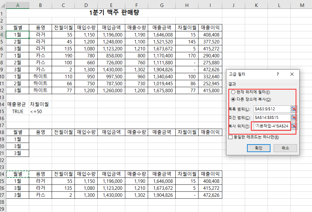Click the range selector icon beside 목록 범위
312x212 pixels.
coord(293,109)
